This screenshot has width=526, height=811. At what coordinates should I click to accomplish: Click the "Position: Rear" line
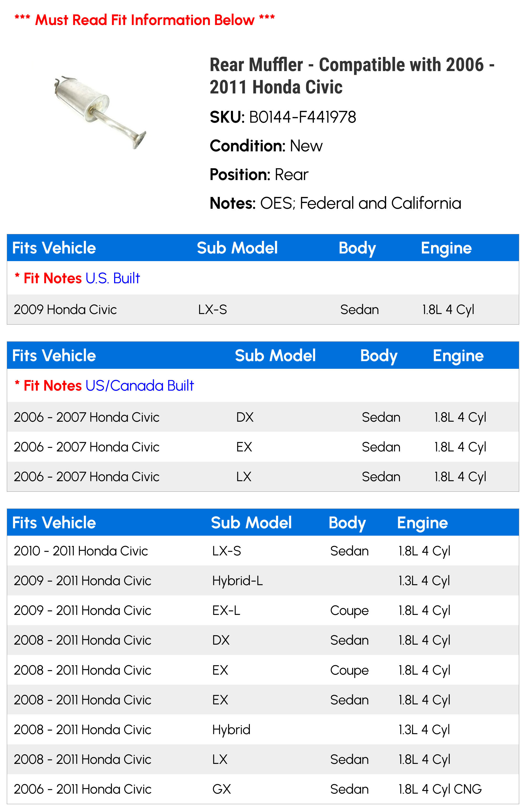(259, 175)
